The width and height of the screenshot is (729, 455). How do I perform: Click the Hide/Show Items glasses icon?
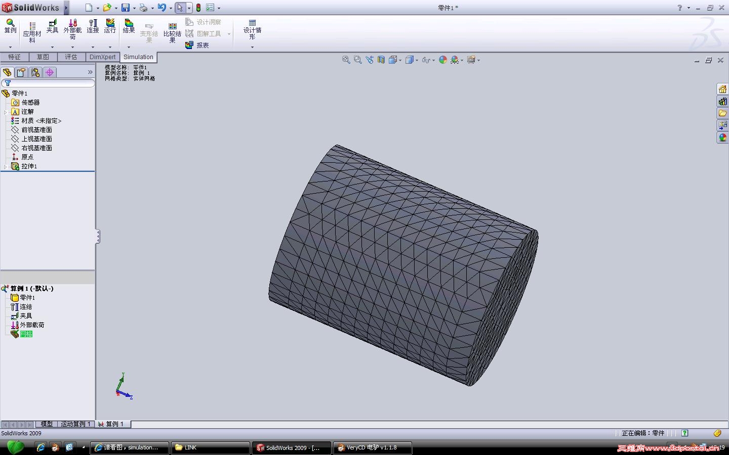click(x=426, y=60)
